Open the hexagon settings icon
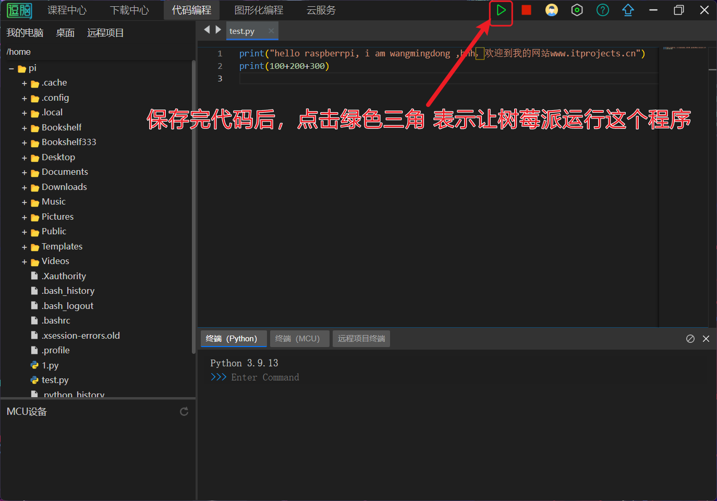Screen dimensions: 717x501 pos(577,10)
